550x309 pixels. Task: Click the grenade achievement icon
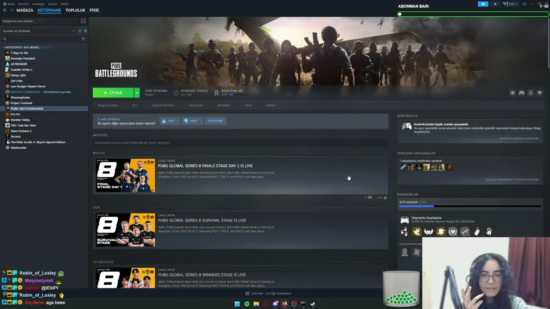(477, 232)
